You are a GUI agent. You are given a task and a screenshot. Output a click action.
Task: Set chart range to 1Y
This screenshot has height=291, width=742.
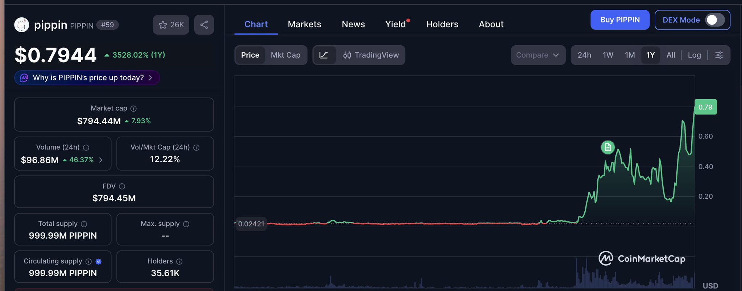pyautogui.click(x=650, y=55)
